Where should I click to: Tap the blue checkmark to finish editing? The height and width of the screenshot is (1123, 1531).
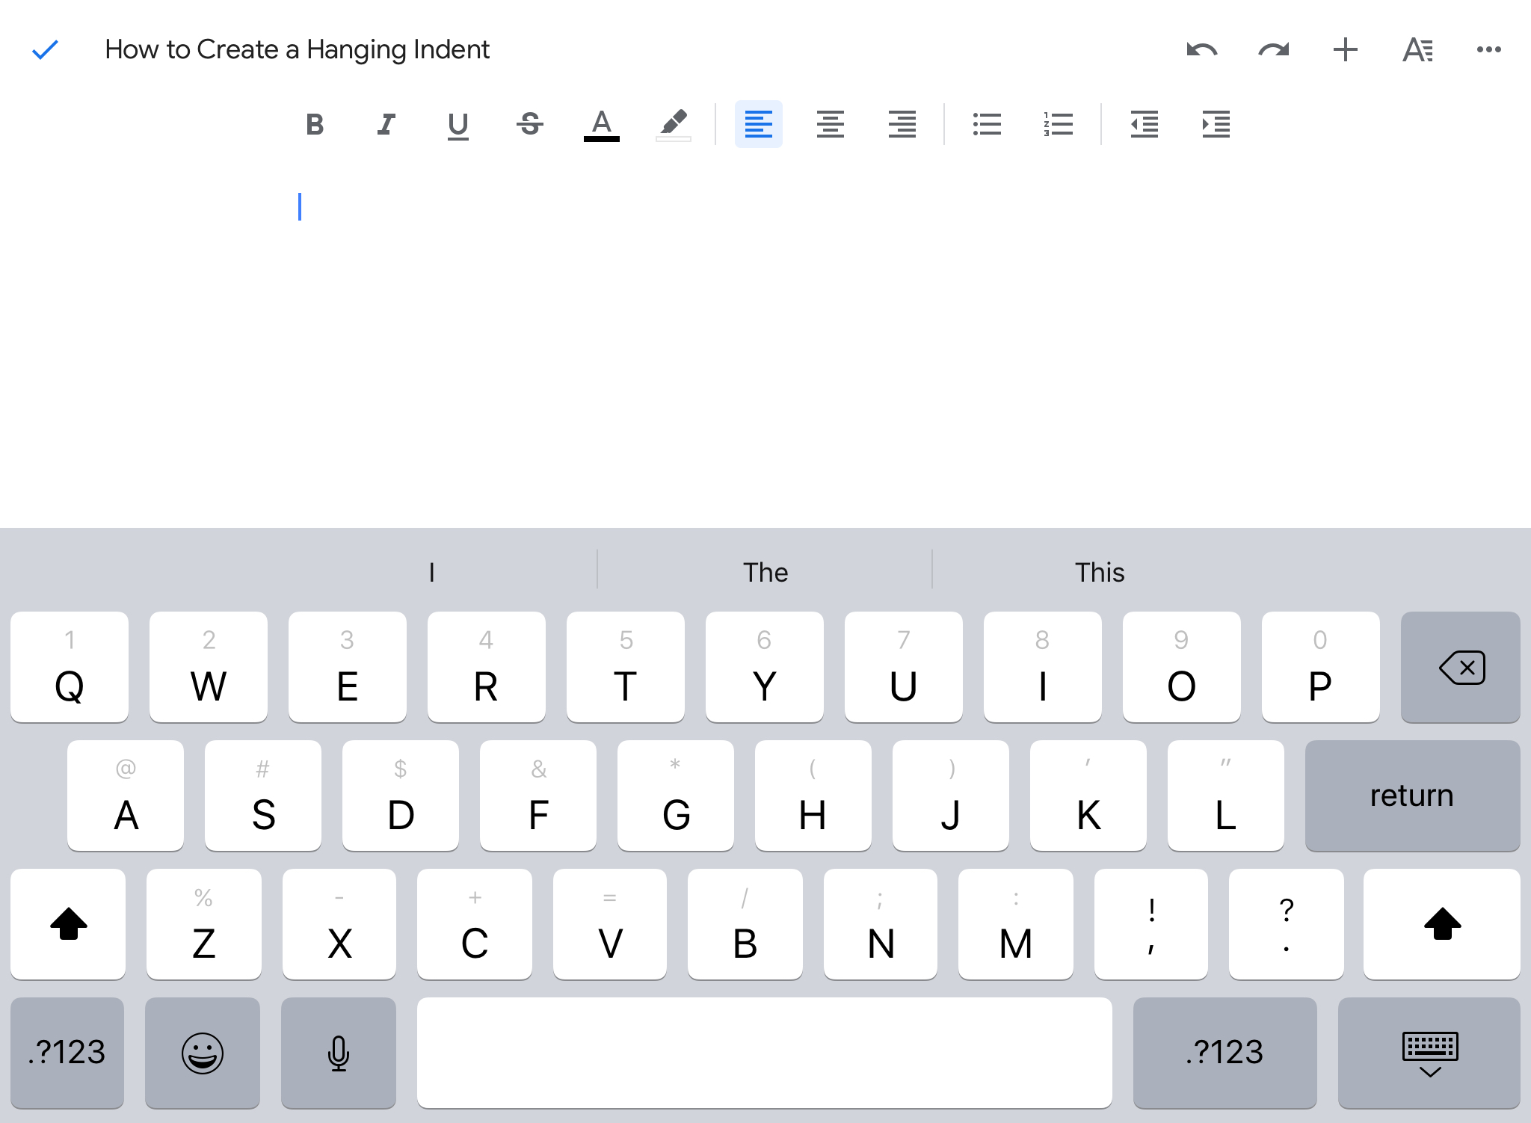pyautogui.click(x=45, y=50)
